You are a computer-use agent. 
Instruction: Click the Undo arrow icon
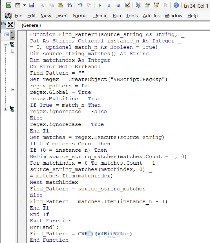click(x=80, y=5)
